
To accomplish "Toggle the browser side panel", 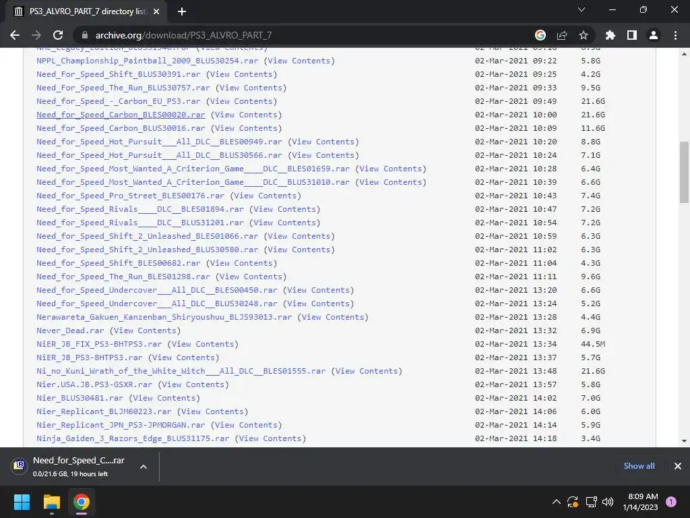I will [632, 35].
